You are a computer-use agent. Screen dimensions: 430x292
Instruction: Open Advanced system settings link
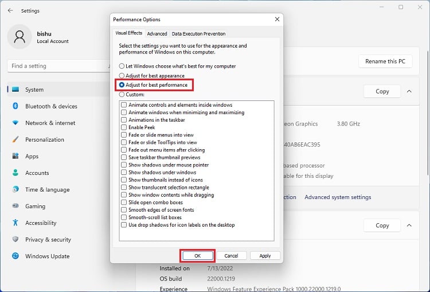(338, 197)
